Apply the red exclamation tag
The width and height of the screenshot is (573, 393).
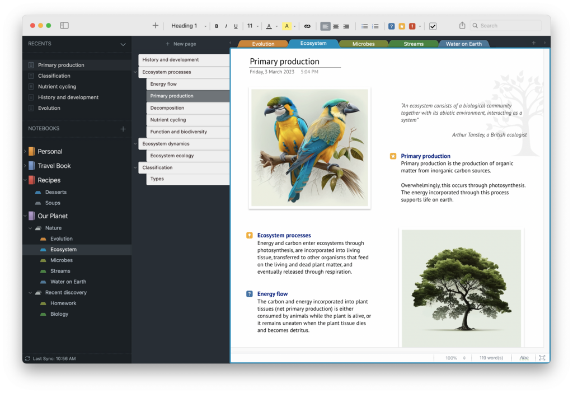(412, 26)
